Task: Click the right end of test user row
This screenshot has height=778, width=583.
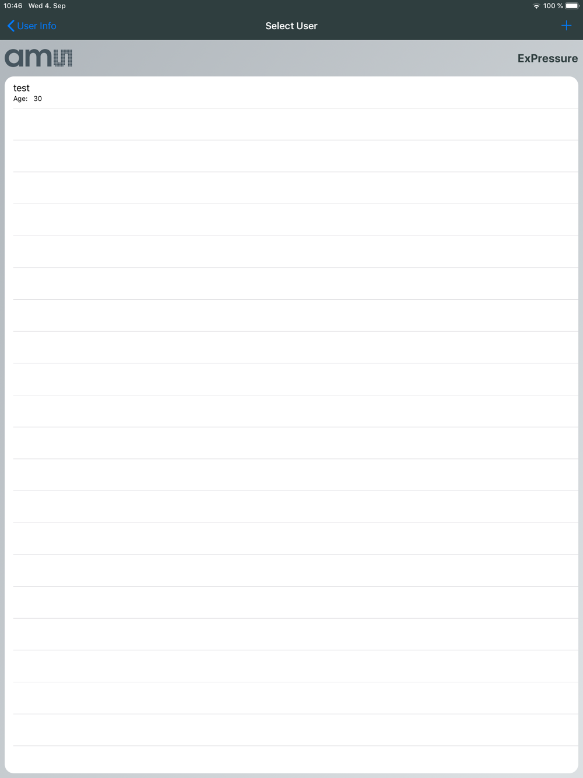Action: click(x=560, y=92)
